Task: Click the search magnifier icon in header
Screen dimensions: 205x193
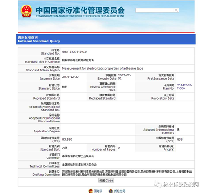Action: (176, 10)
